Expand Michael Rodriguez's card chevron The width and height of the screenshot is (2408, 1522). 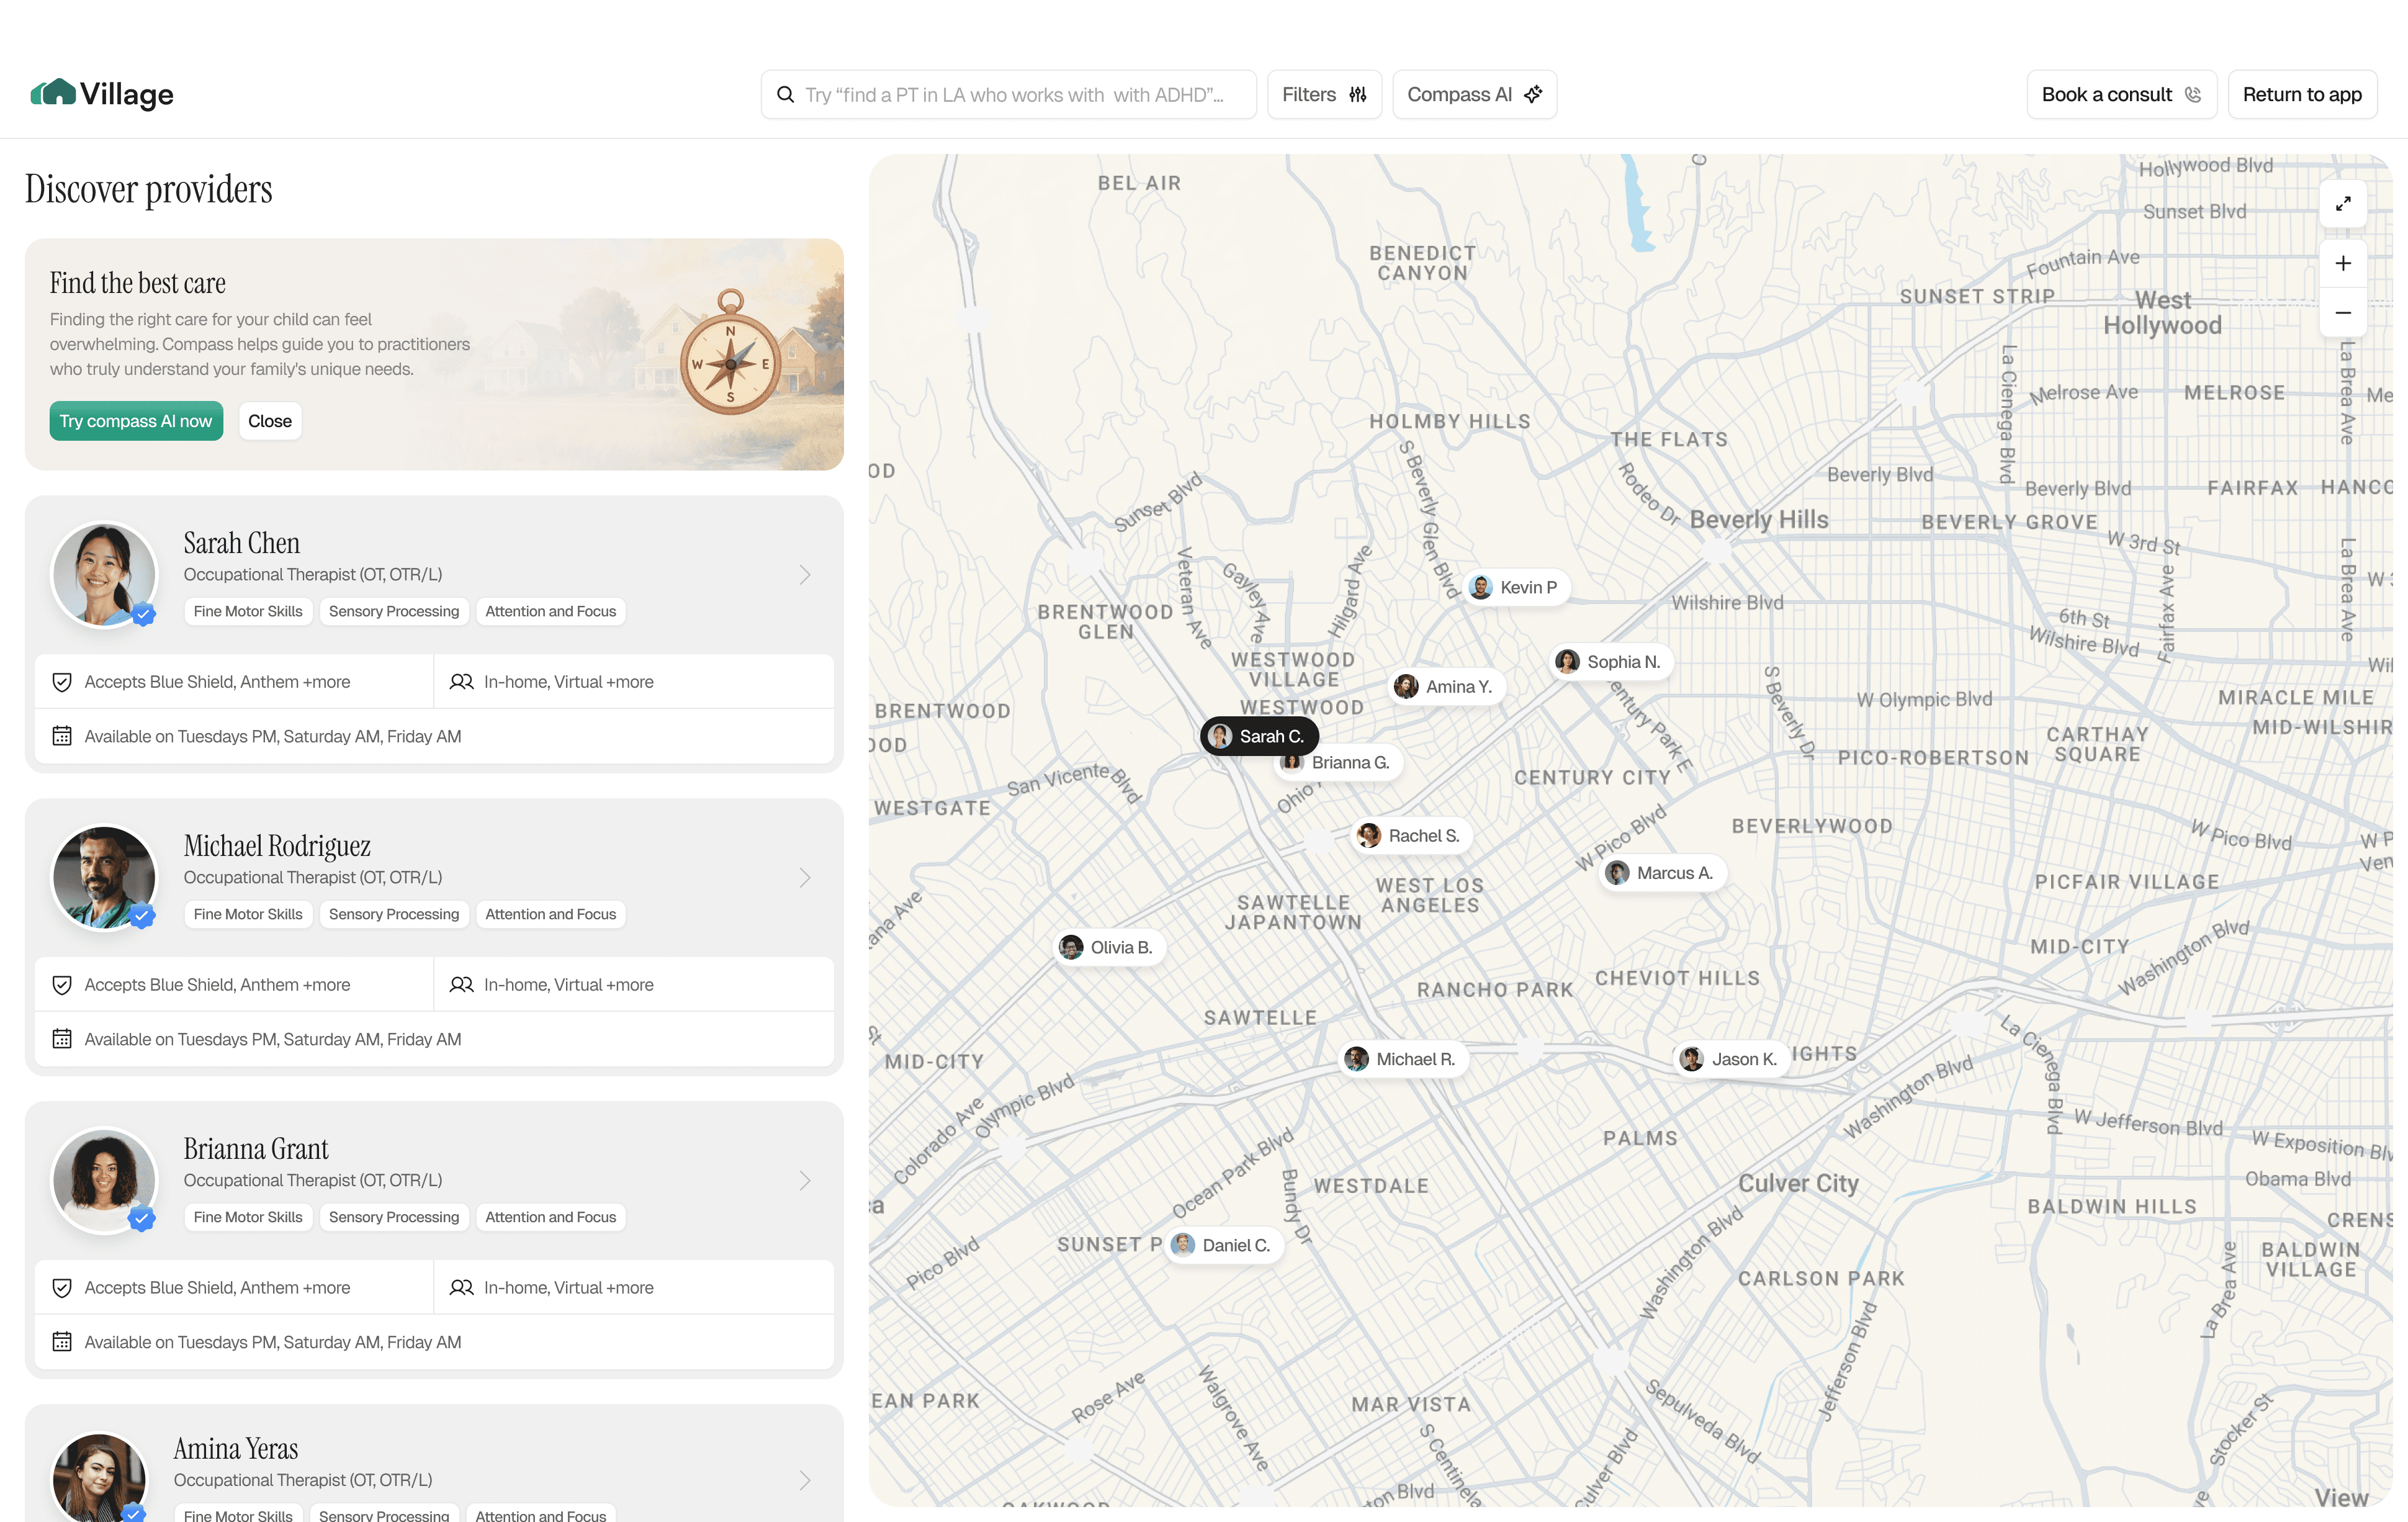(805, 878)
